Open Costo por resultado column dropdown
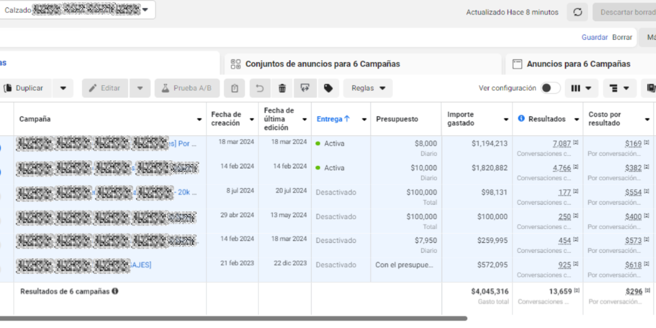The height and width of the screenshot is (328, 656). 647,119
